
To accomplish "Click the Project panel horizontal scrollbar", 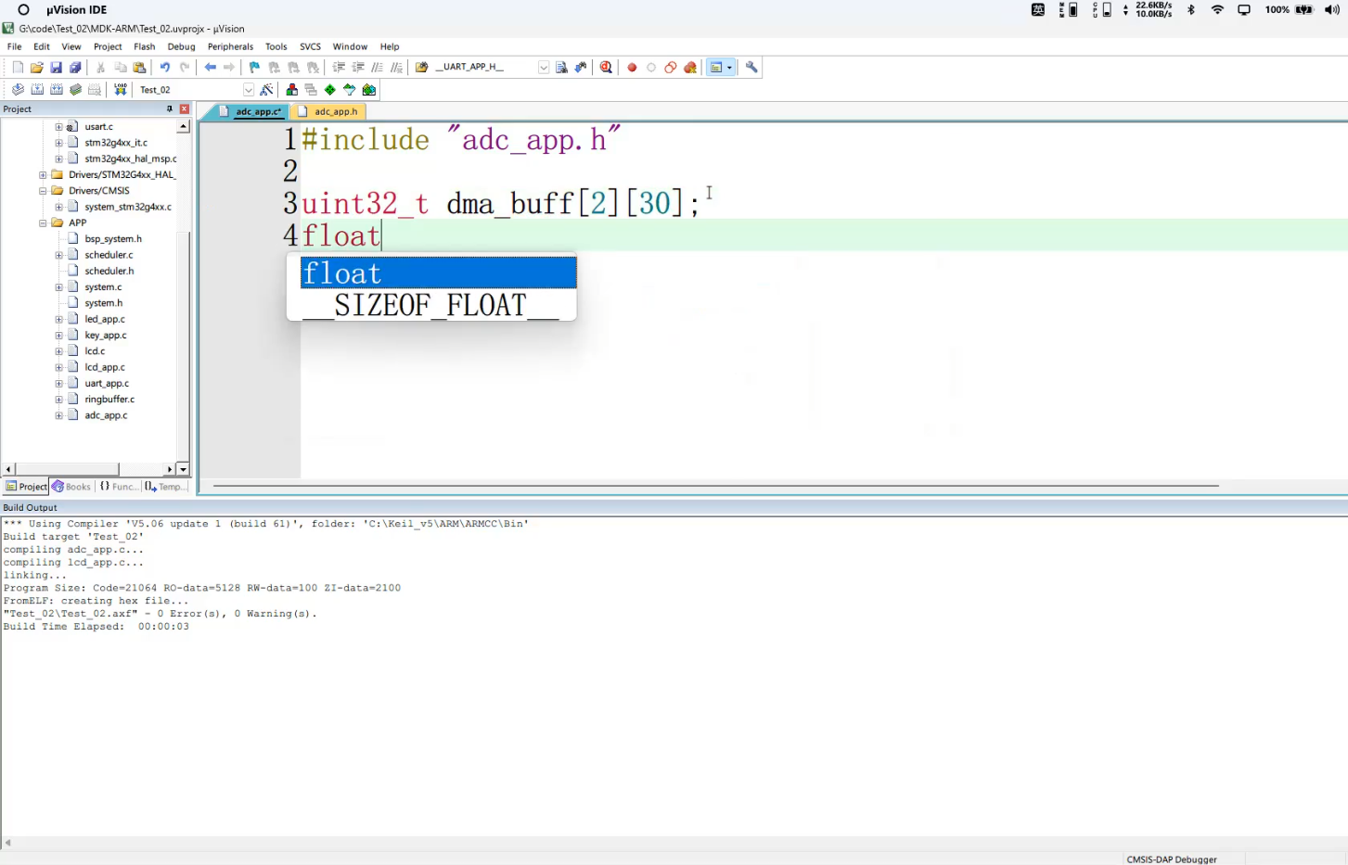I will (67, 469).
